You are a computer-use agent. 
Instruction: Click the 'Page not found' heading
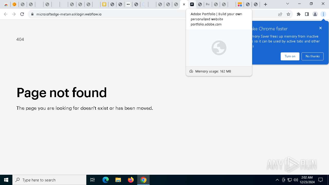(62, 92)
